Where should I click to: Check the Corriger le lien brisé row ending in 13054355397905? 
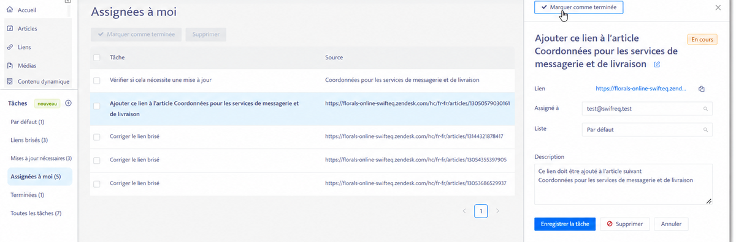tap(97, 160)
